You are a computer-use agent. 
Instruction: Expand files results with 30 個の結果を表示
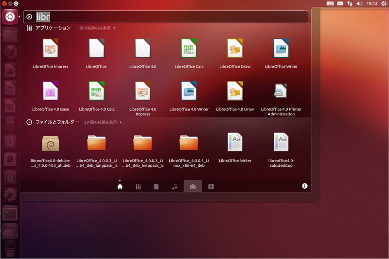pos(103,122)
